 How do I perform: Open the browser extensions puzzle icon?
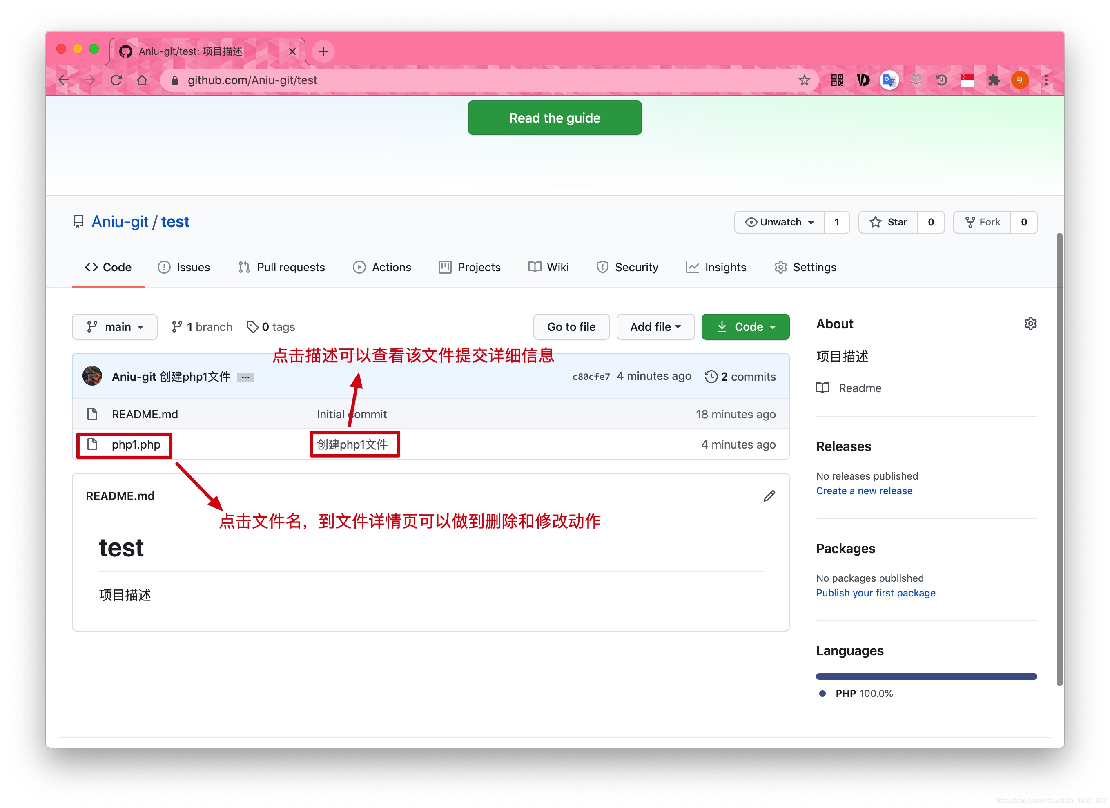point(994,80)
